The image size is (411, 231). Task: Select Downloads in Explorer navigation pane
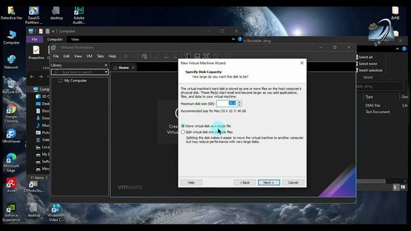[42, 118]
